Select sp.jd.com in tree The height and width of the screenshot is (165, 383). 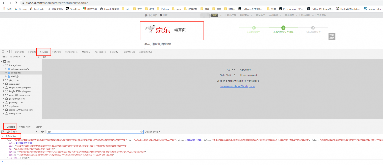pyautogui.click(x=13, y=106)
